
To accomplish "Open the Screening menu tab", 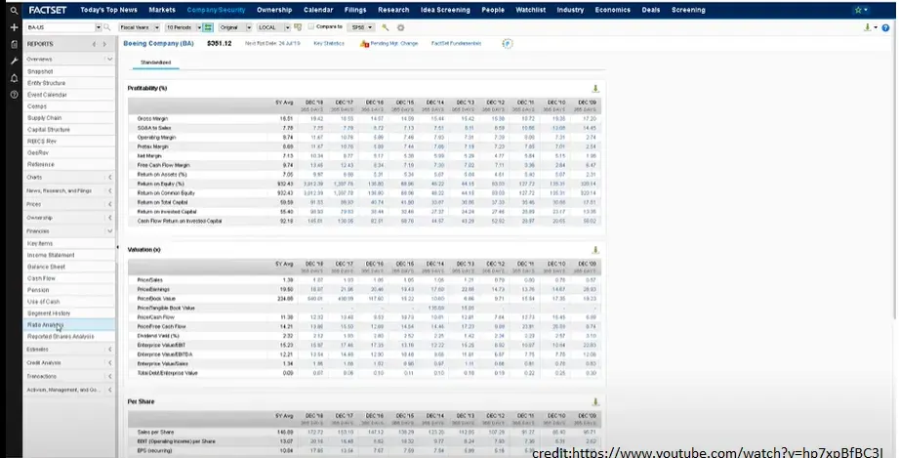I will click(688, 10).
